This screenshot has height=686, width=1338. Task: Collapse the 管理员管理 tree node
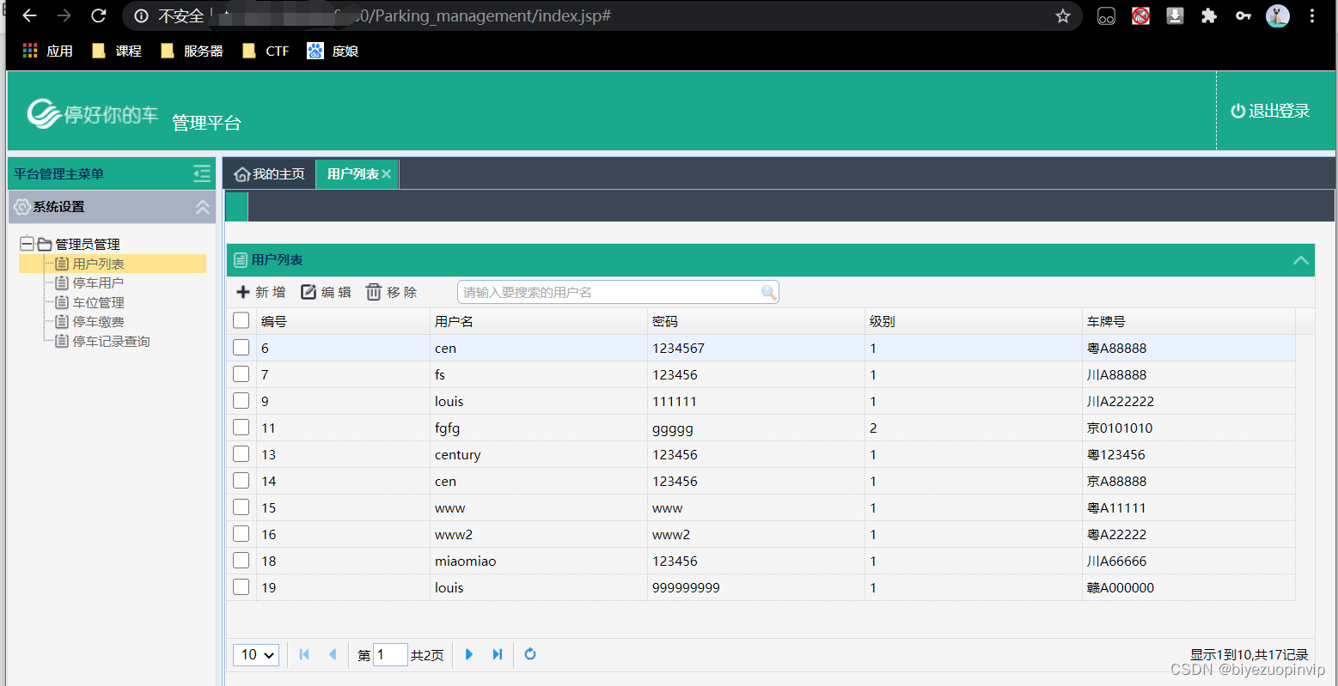[27, 244]
